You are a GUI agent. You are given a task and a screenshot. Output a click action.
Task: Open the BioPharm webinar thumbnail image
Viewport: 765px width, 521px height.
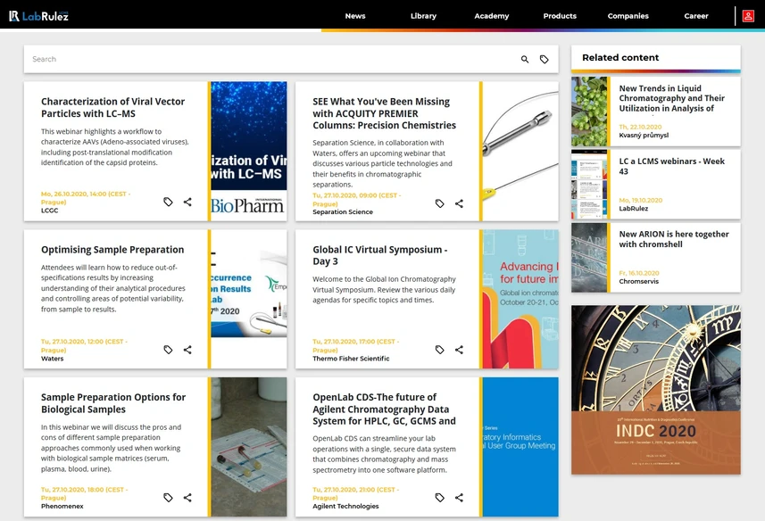tap(249, 151)
